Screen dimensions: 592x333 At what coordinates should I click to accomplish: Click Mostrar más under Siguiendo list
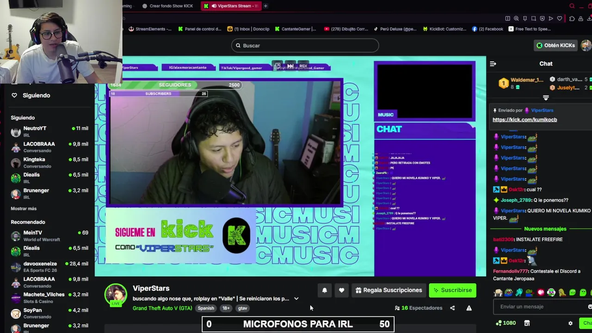(x=24, y=209)
